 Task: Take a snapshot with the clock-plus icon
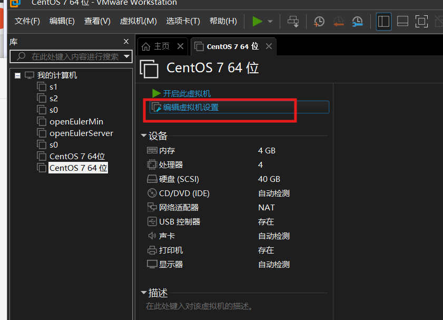[x=319, y=22]
